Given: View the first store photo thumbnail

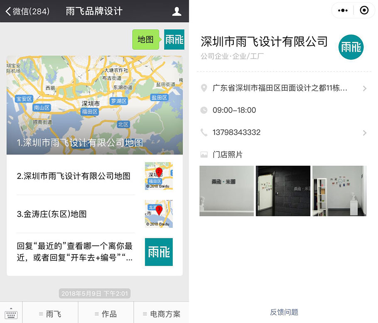Looking at the screenshot, I should pos(226,191).
